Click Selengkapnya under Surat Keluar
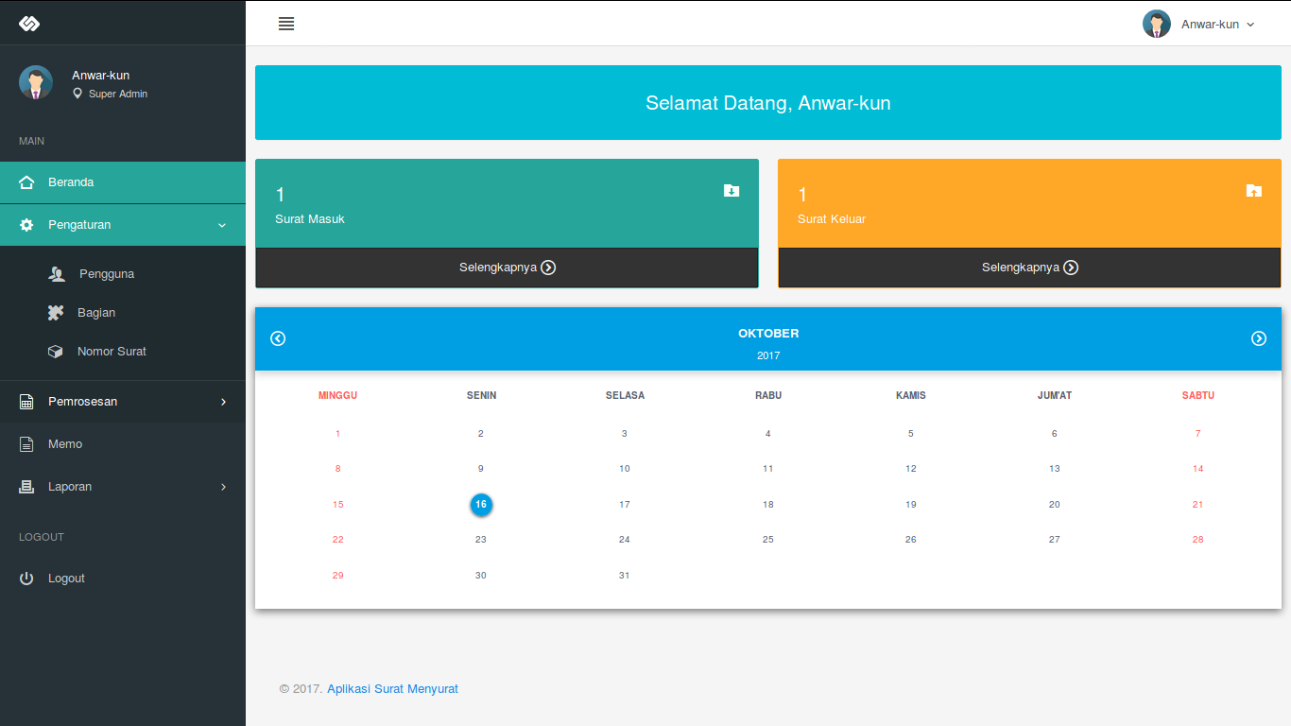This screenshot has width=1291, height=726. [x=1029, y=268]
